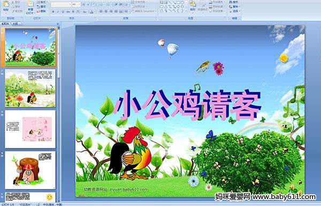Viewport: 321px width, 206px height.
Task: Open the font size dropdown
Action: (76, 4)
